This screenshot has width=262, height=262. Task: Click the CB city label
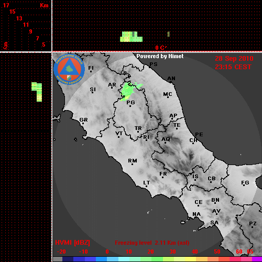pyautogui.click(x=212, y=179)
